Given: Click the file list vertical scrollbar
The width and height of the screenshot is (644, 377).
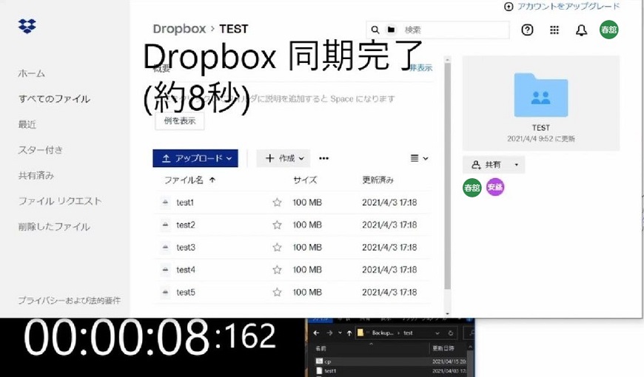Looking at the screenshot, I should pos(448,177).
